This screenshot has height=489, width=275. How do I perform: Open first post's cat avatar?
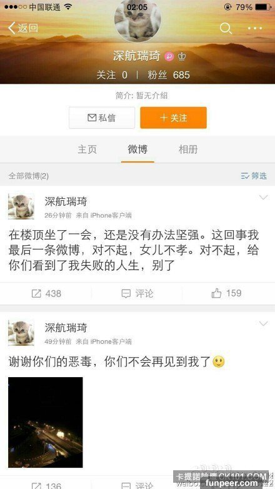pos(21,206)
